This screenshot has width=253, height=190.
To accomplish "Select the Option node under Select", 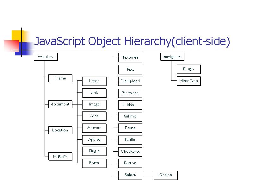I will point(166,175).
